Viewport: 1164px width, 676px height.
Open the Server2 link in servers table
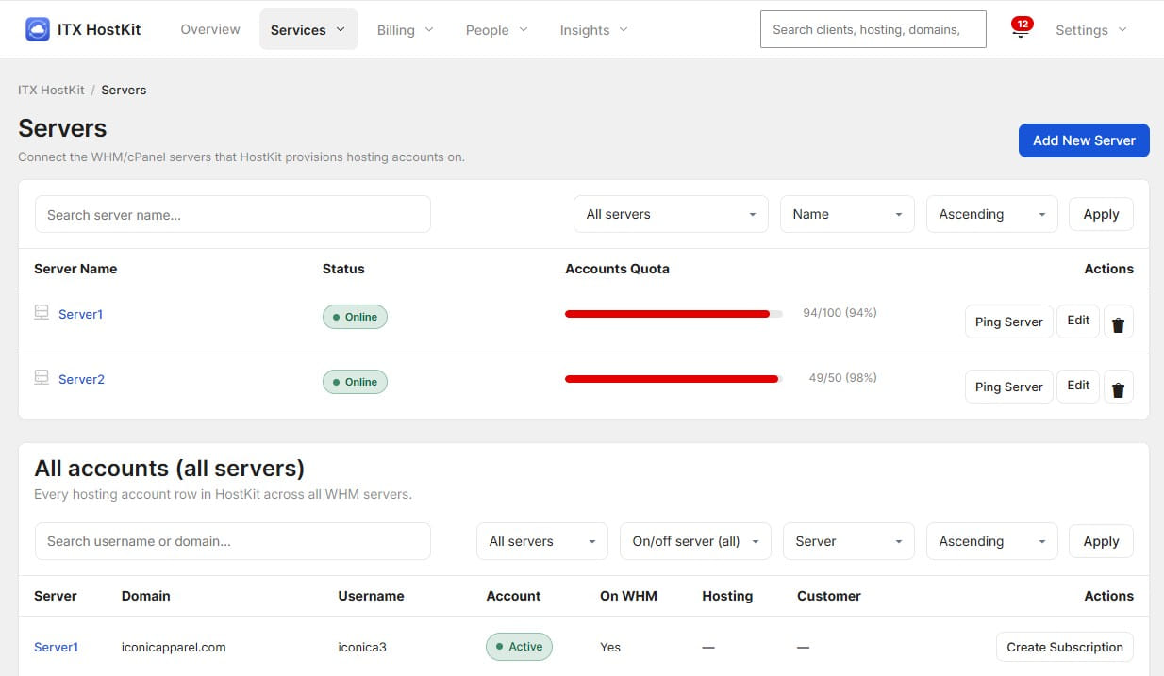pyautogui.click(x=81, y=379)
